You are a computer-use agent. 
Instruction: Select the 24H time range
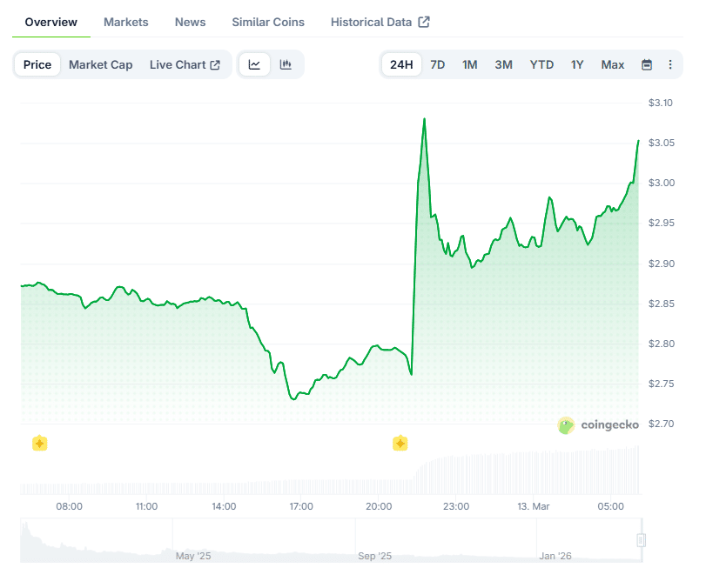[x=401, y=64]
